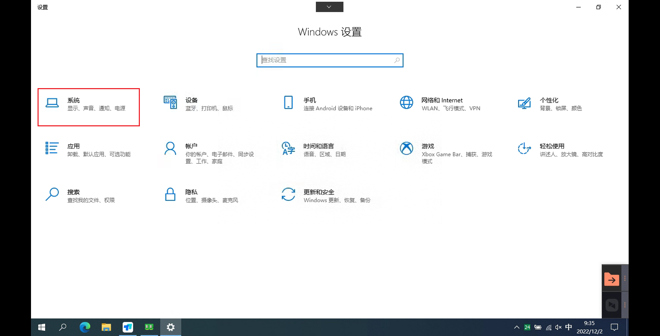
Task: Click 讲述人、放大镜、高对比度 description
Action: [x=571, y=154]
